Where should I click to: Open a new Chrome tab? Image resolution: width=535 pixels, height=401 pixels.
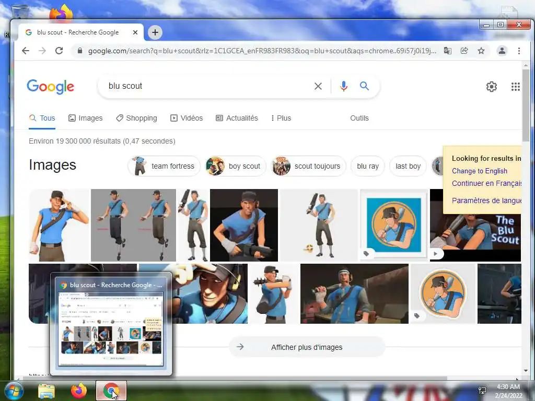(x=155, y=32)
